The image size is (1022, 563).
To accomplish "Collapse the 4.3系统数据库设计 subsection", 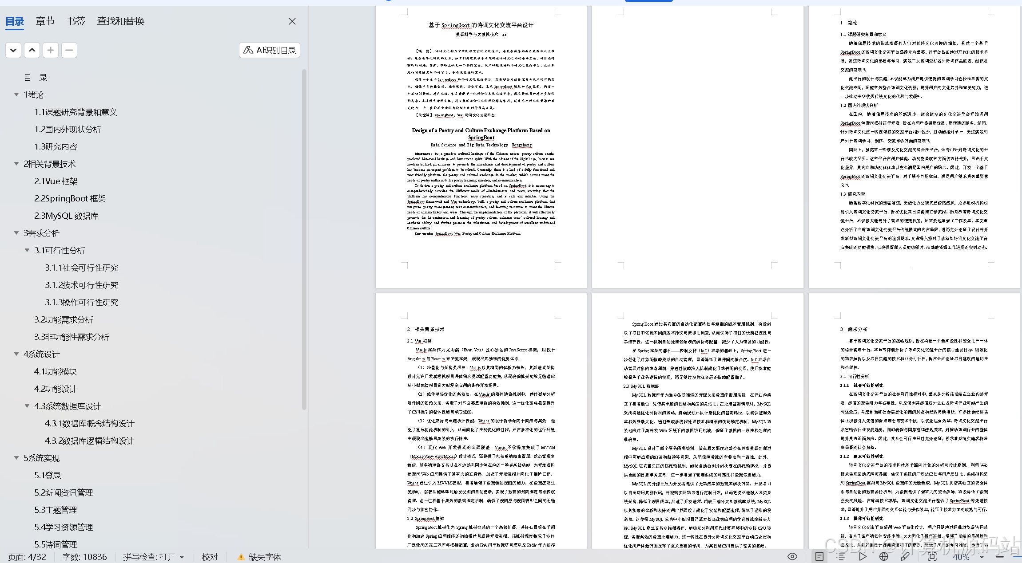I will tap(27, 406).
